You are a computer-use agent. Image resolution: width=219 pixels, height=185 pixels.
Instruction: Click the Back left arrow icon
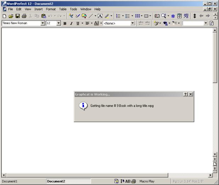[201, 16]
